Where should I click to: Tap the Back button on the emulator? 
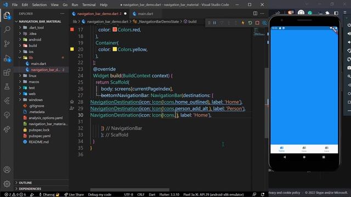click(285, 157)
